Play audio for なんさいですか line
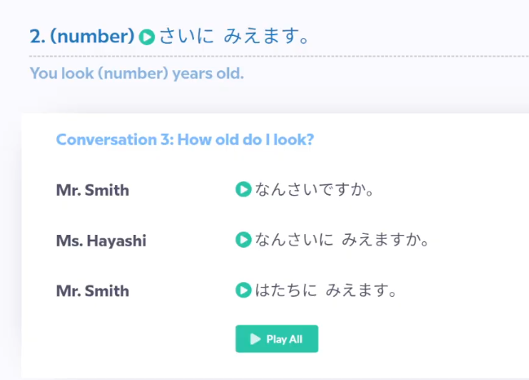 (242, 190)
